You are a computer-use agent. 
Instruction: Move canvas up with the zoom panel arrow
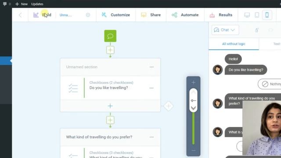click(x=193, y=93)
